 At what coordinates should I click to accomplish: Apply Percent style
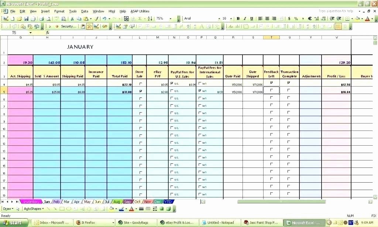point(296,18)
